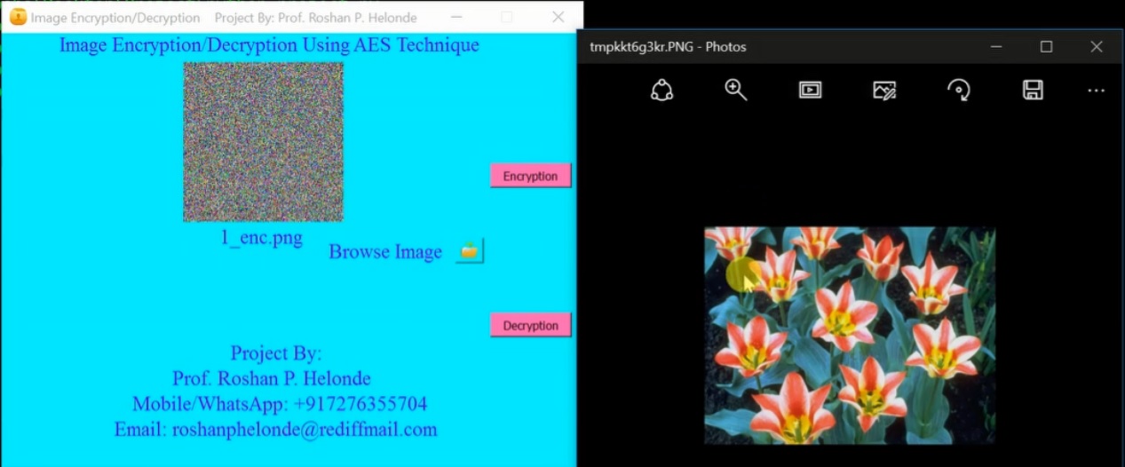Click the 1_enc.png file name label

[262, 238]
